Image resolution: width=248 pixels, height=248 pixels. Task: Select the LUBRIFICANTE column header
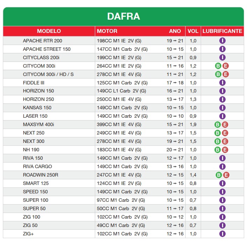tap(222, 31)
